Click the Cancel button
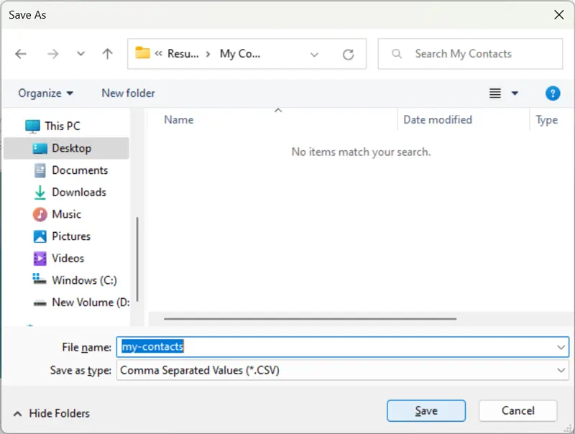 point(517,411)
